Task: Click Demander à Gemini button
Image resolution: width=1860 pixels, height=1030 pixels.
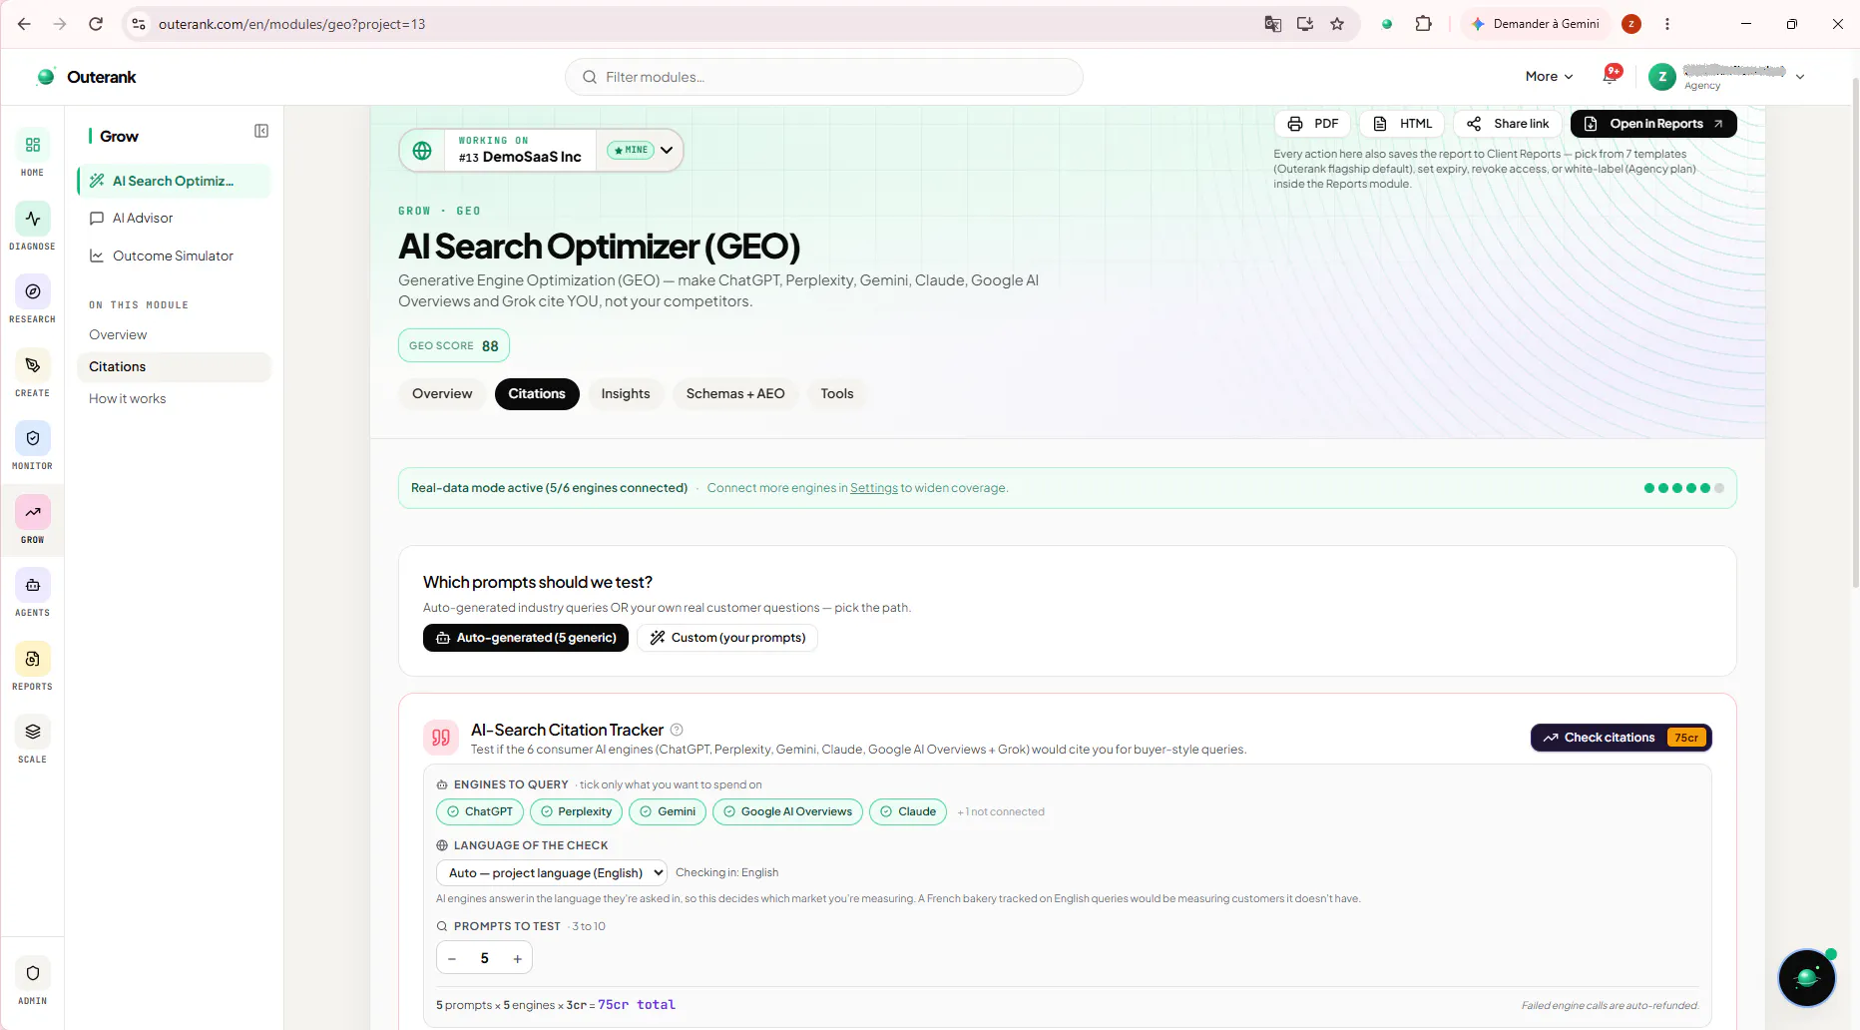Action: 1536,24
